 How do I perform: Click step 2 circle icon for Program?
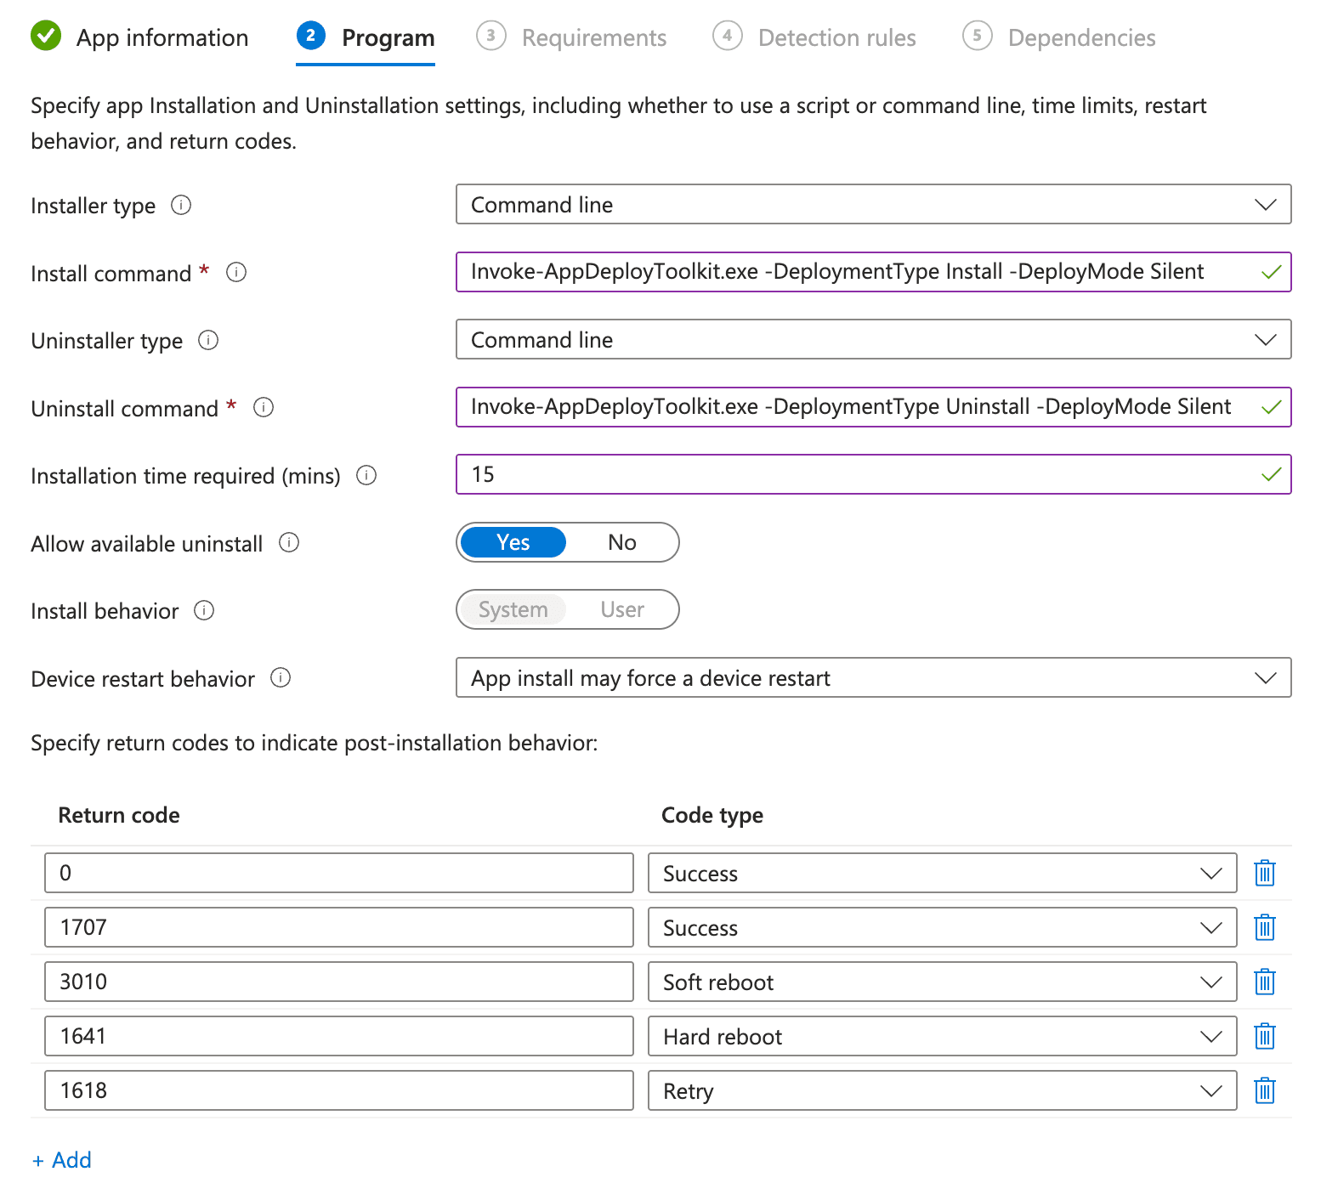point(311,36)
